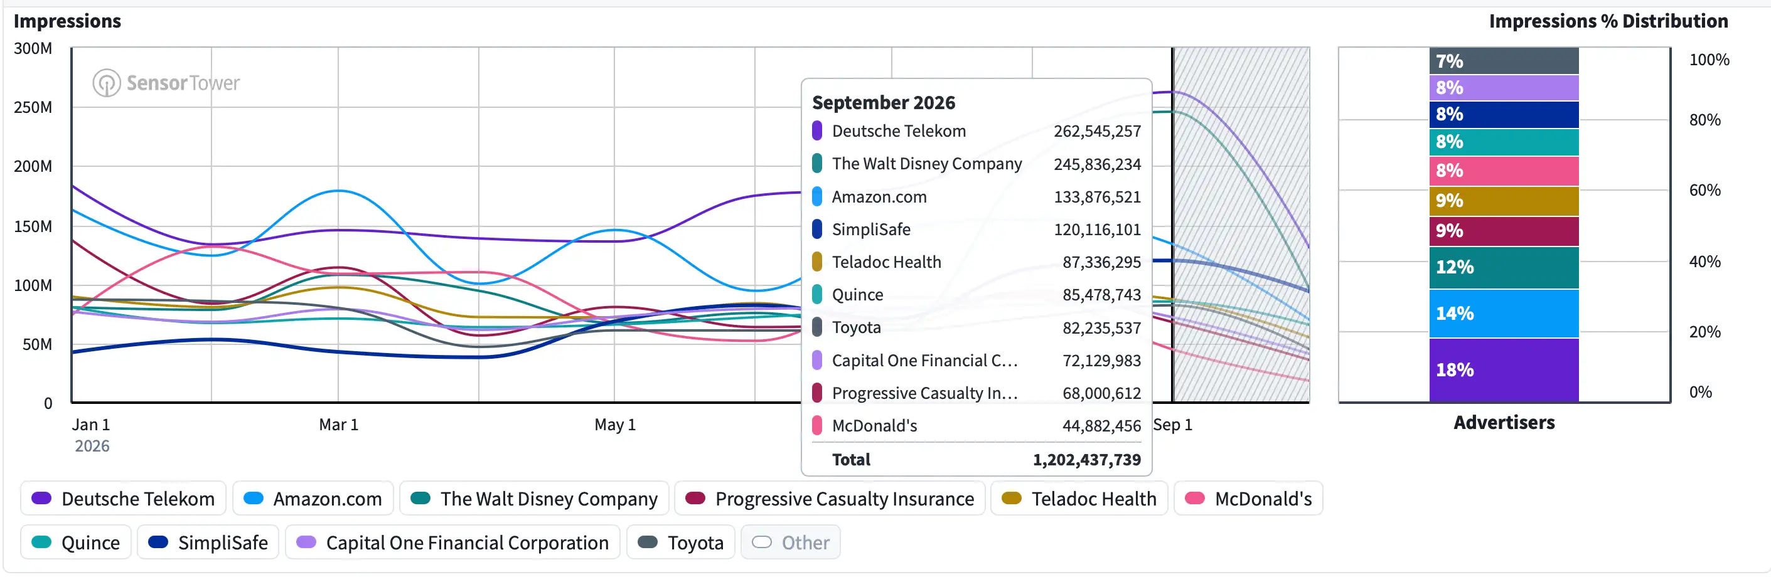The image size is (1771, 577).
Task: Click Toyota row in the tooltip
Action: pos(976,327)
